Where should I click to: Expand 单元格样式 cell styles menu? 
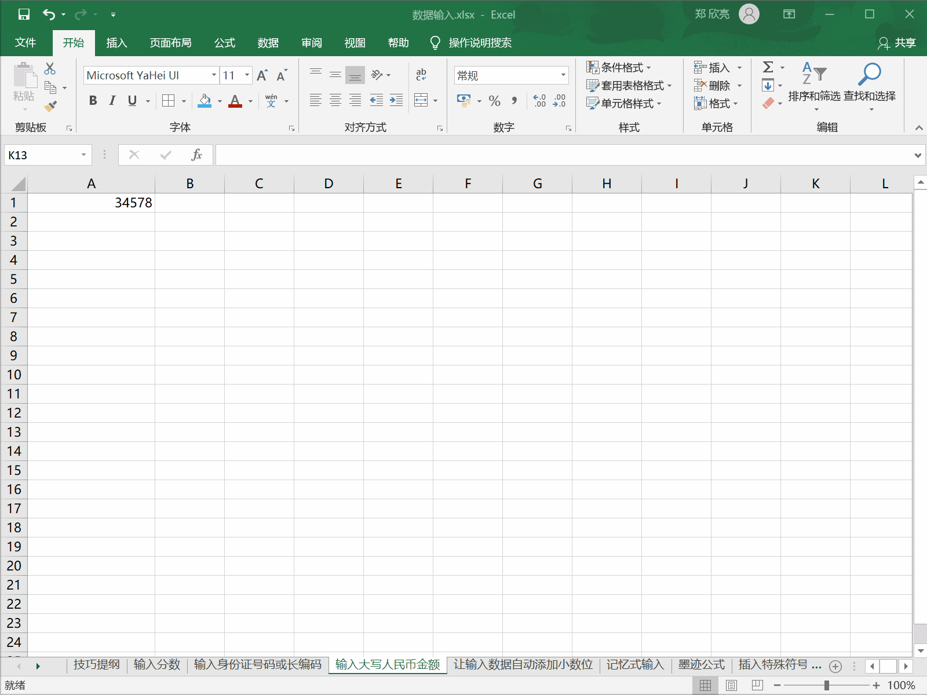point(624,103)
